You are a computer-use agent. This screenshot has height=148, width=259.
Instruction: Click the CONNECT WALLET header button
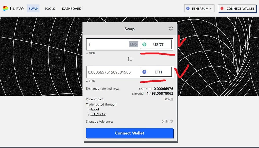[237, 9]
